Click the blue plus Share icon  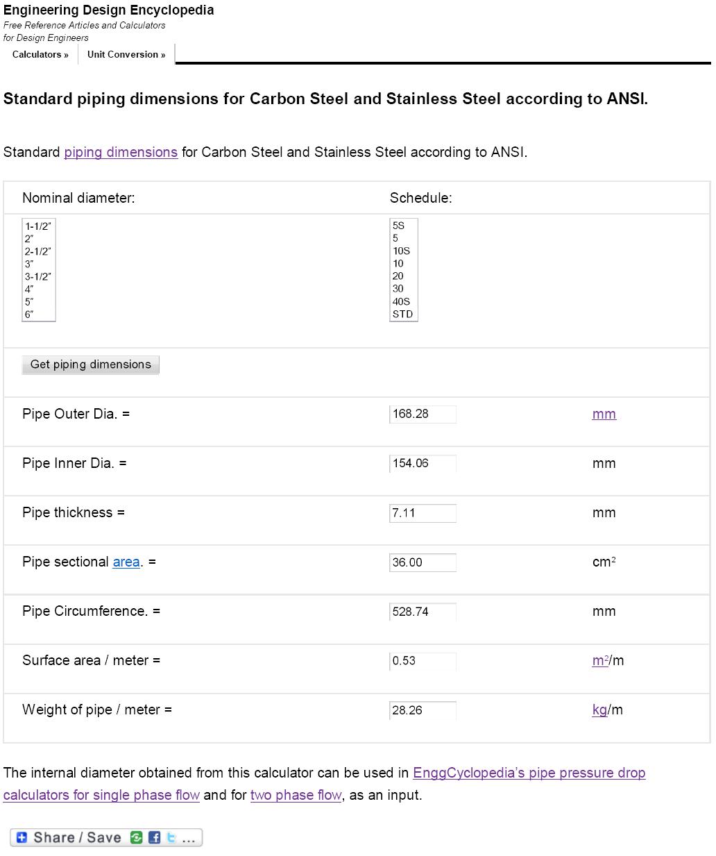point(22,838)
